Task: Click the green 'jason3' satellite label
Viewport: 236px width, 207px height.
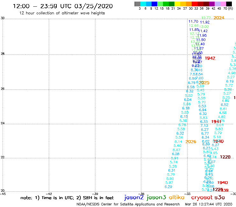Action: [x=156, y=197]
